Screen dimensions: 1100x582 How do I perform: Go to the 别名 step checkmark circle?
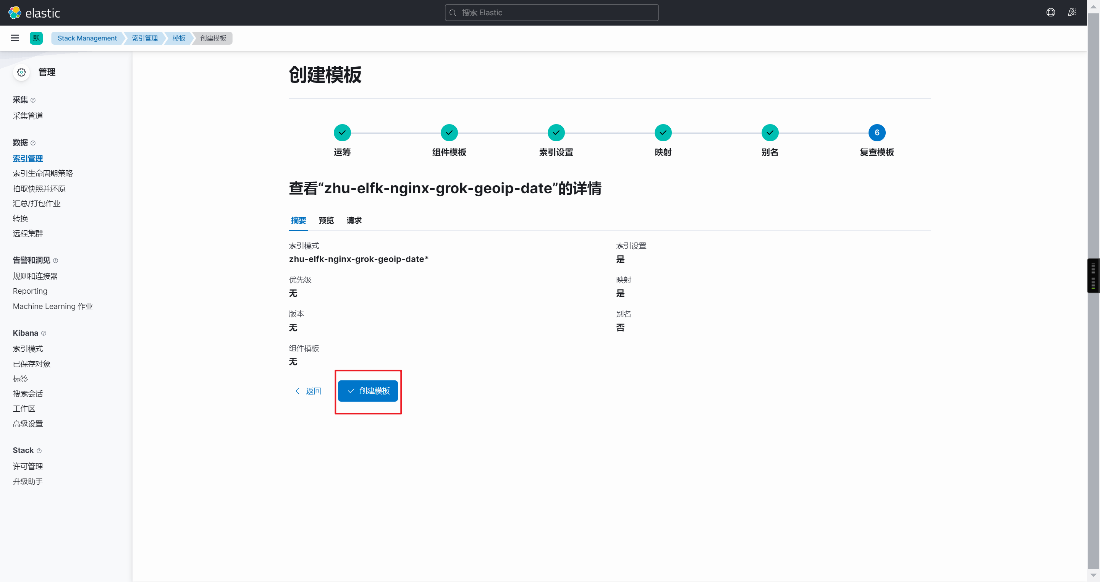pyautogui.click(x=770, y=133)
